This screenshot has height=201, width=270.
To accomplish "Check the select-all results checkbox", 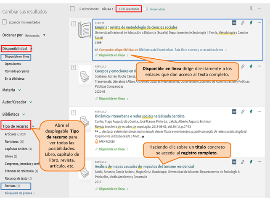I will pyautogui.click(x=72, y=9).
